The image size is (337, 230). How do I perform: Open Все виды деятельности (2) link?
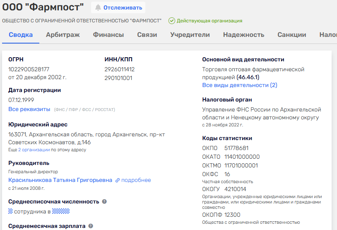click(240, 85)
